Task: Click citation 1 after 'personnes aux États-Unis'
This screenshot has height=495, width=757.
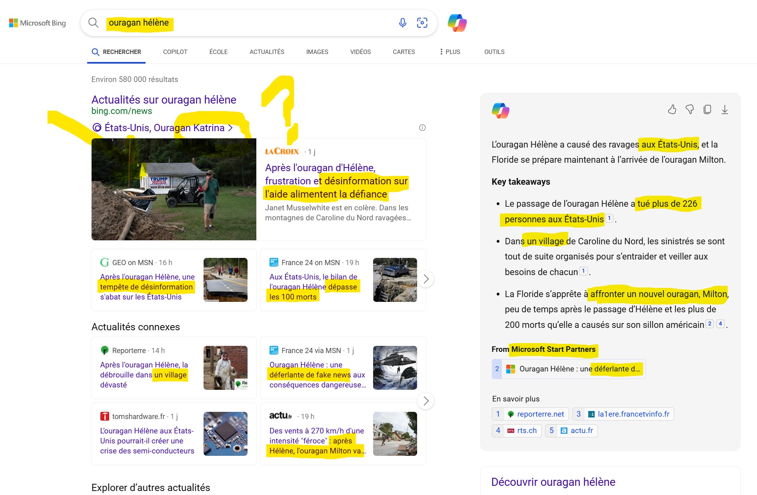Action: pos(609,218)
